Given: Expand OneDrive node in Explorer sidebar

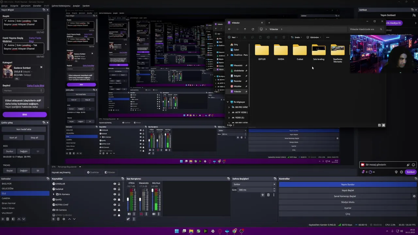Looking at the screenshot, I should point(228,55).
